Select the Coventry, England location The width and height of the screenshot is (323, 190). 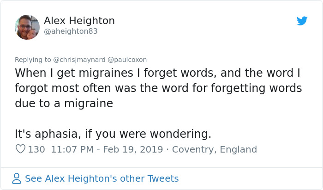[214, 149]
